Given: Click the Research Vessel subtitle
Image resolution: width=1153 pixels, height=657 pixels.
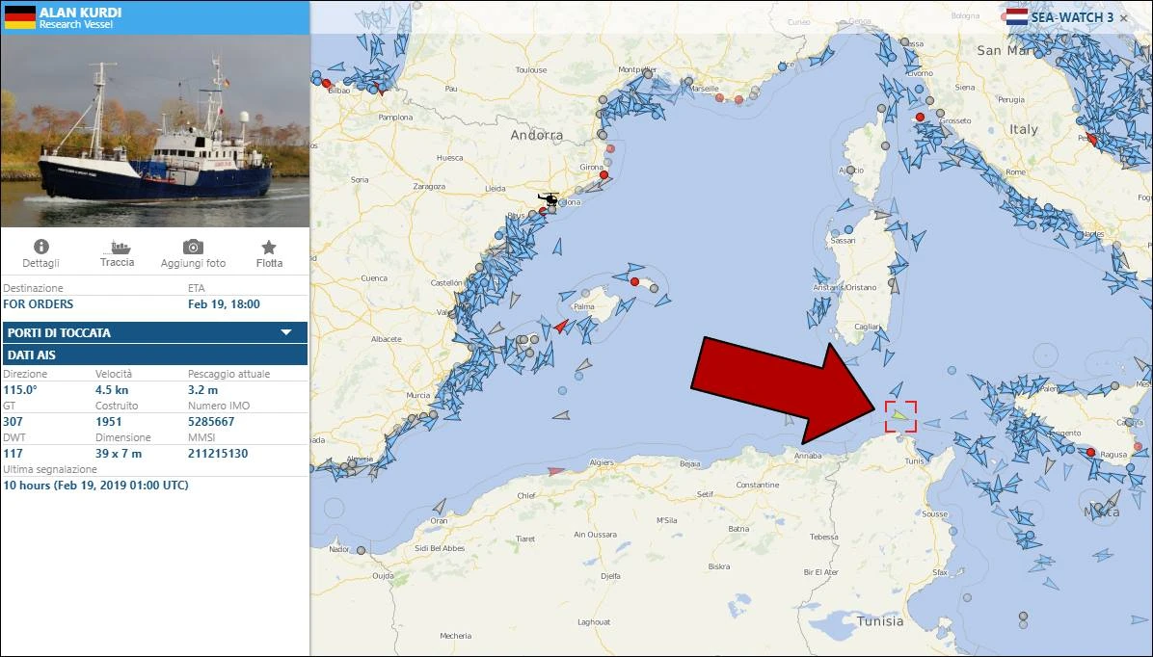Looking at the screenshot, I should (x=76, y=24).
